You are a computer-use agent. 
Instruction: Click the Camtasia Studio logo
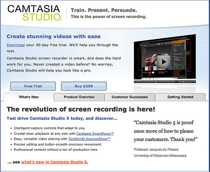pos(34,13)
